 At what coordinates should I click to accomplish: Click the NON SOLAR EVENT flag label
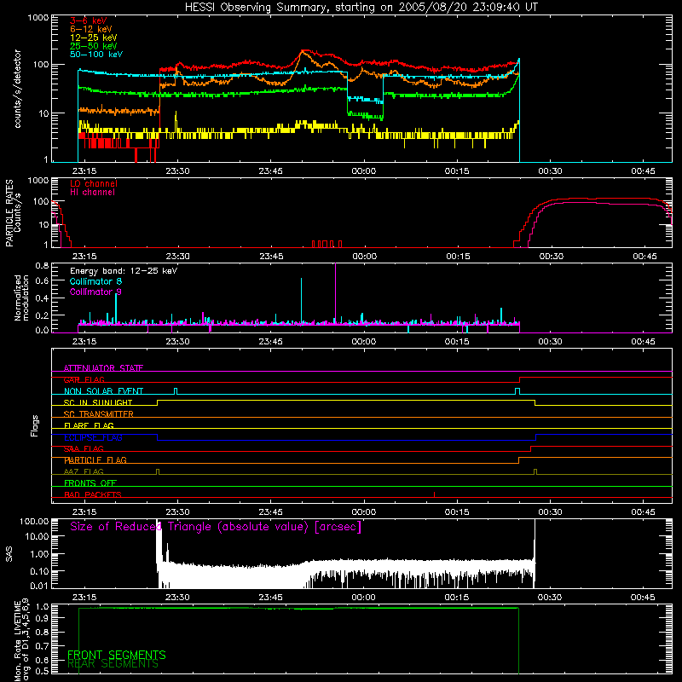(x=103, y=391)
